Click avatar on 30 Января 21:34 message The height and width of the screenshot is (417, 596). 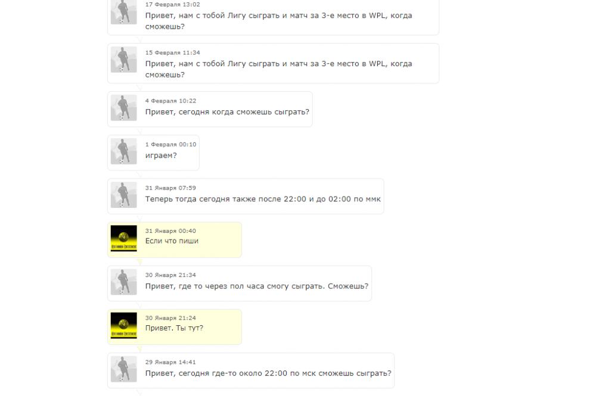pos(123,282)
